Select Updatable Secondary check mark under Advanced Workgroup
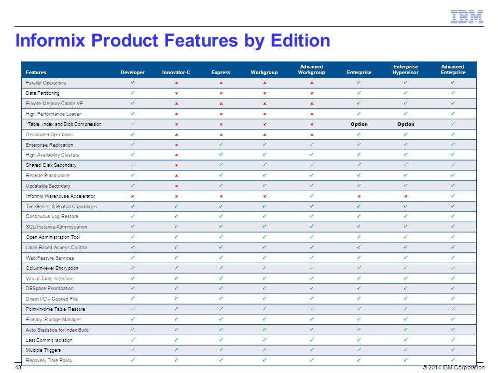 point(312,185)
